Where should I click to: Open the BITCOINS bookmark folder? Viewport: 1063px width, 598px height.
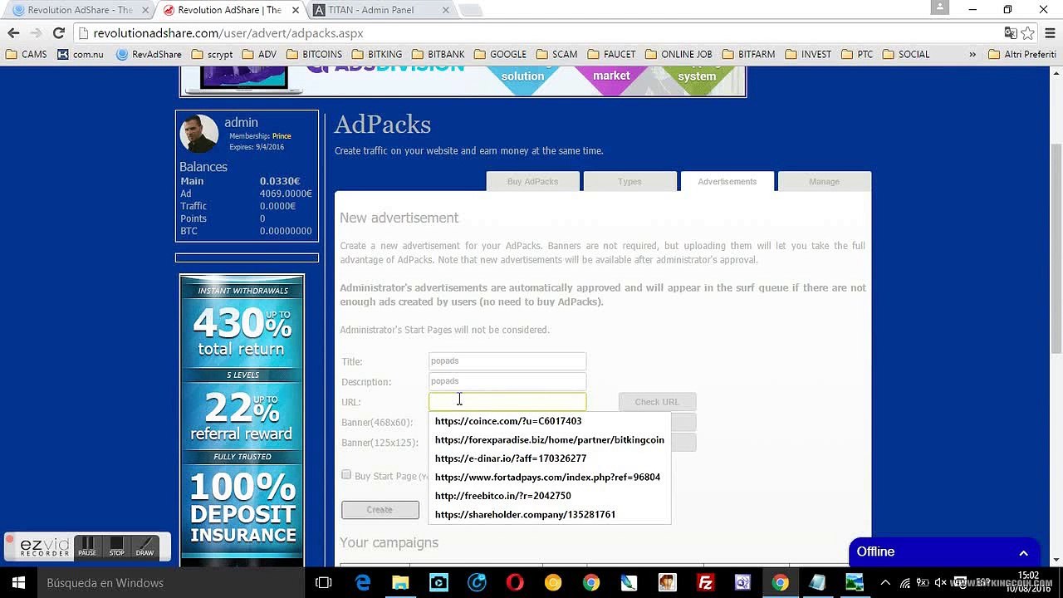[315, 54]
